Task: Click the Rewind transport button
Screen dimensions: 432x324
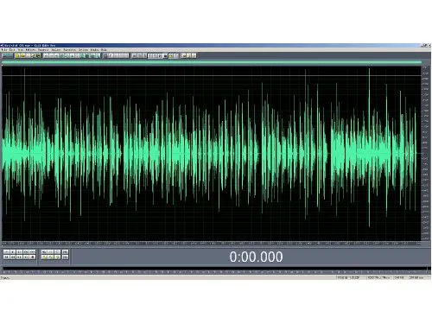Action: (13, 257)
